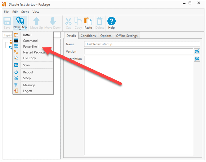The height and width of the screenshot is (162, 206).
Task: Choose Logoff from the New Step menu
Action: click(33, 91)
